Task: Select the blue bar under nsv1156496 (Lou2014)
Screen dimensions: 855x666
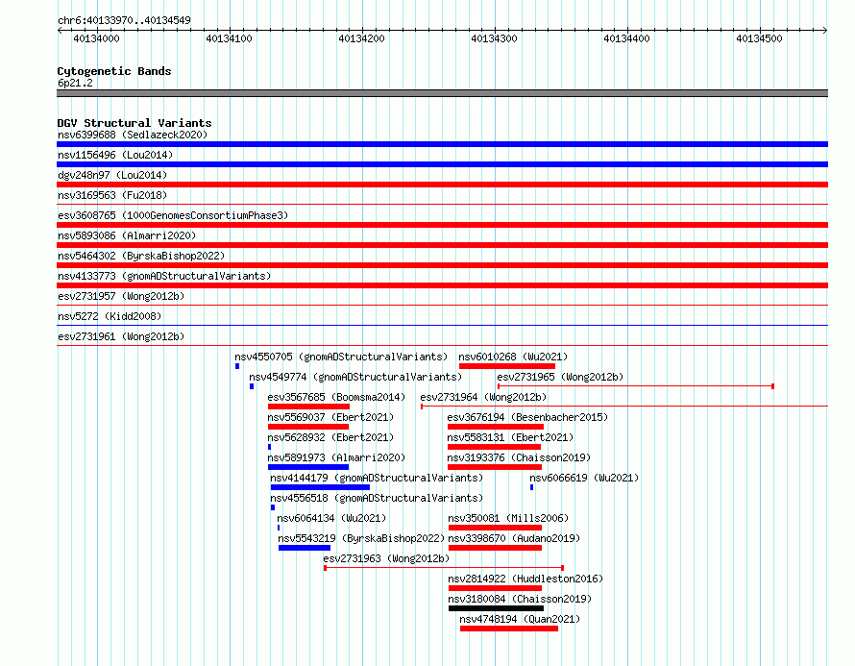Action: click(442, 164)
